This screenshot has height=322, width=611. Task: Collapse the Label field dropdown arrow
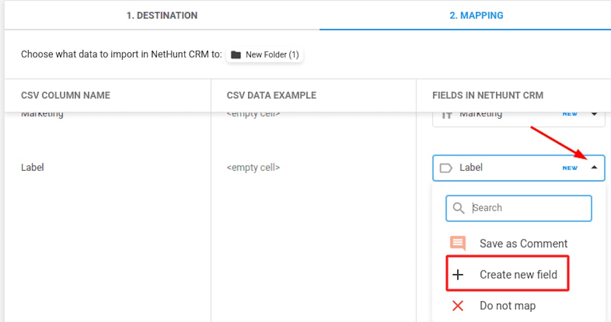(594, 168)
